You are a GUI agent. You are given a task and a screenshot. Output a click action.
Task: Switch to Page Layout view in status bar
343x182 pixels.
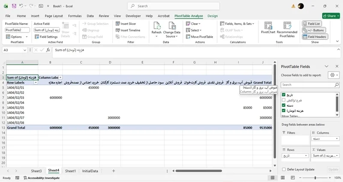coord(283,178)
